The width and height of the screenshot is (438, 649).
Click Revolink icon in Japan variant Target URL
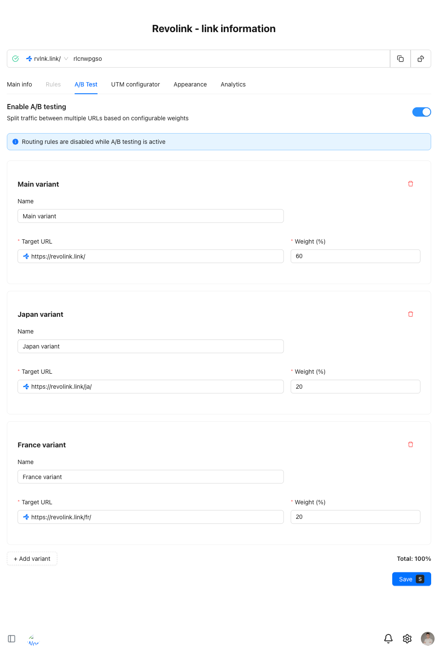(x=26, y=387)
